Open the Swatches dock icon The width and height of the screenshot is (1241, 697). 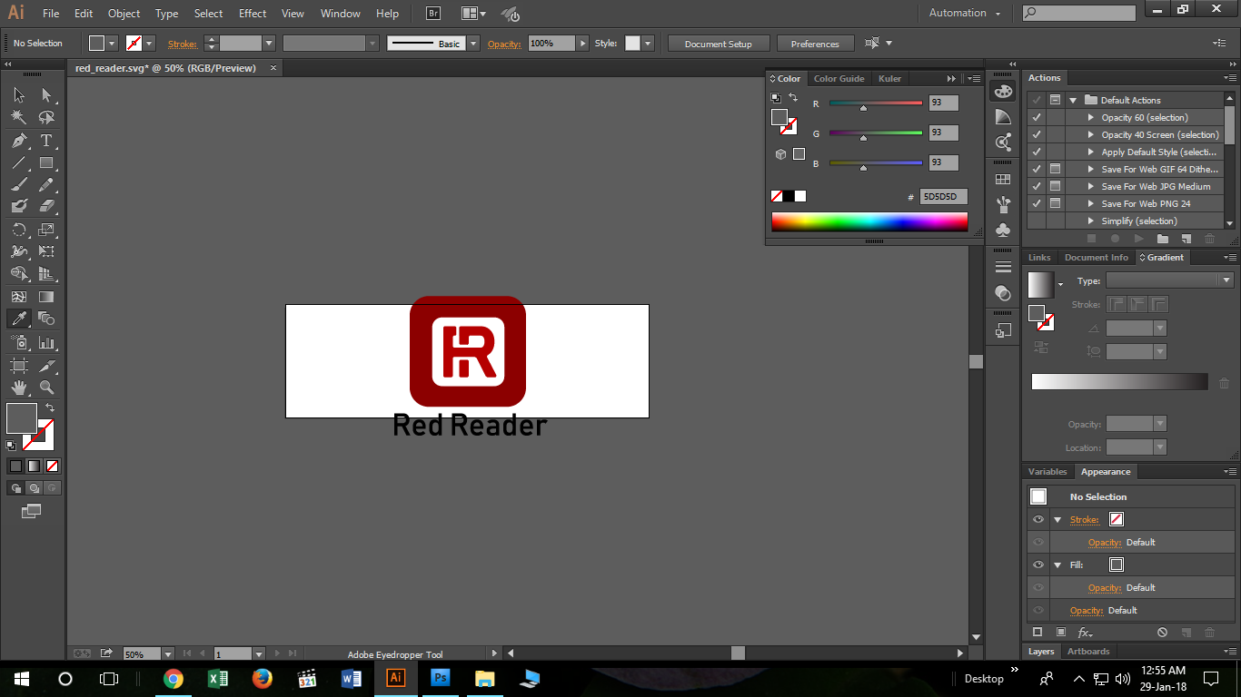[1003, 179]
